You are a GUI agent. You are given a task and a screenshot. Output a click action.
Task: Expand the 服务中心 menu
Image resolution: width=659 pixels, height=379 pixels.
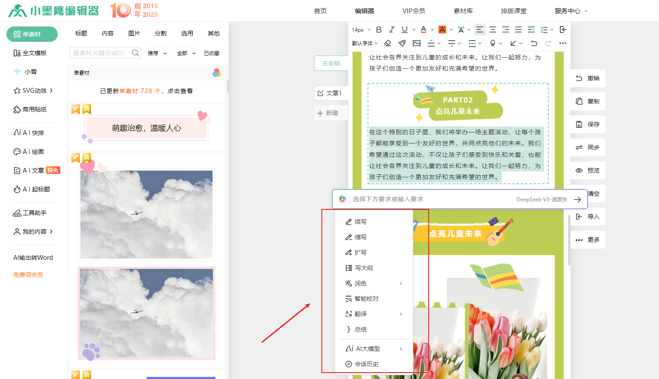click(x=571, y=11)
